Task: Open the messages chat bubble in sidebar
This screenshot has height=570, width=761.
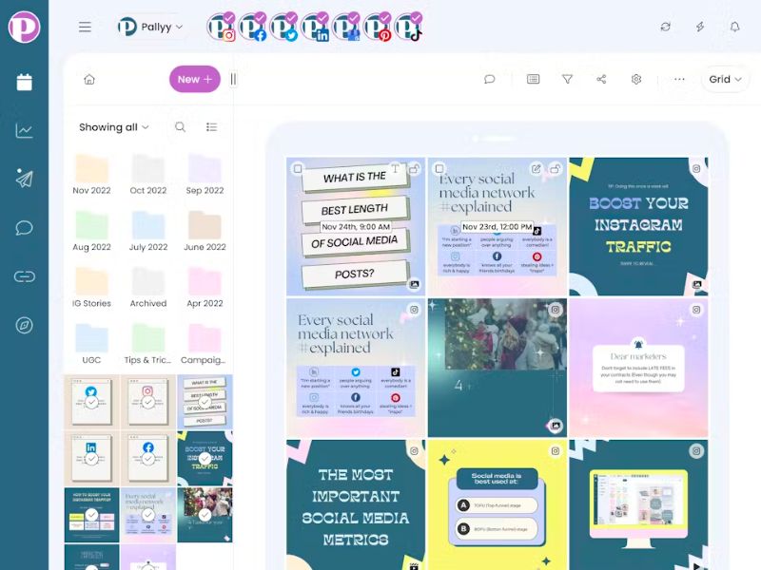Action: [x=24, y=227]
